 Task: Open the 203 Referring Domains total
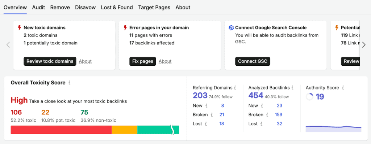[200, 95]
